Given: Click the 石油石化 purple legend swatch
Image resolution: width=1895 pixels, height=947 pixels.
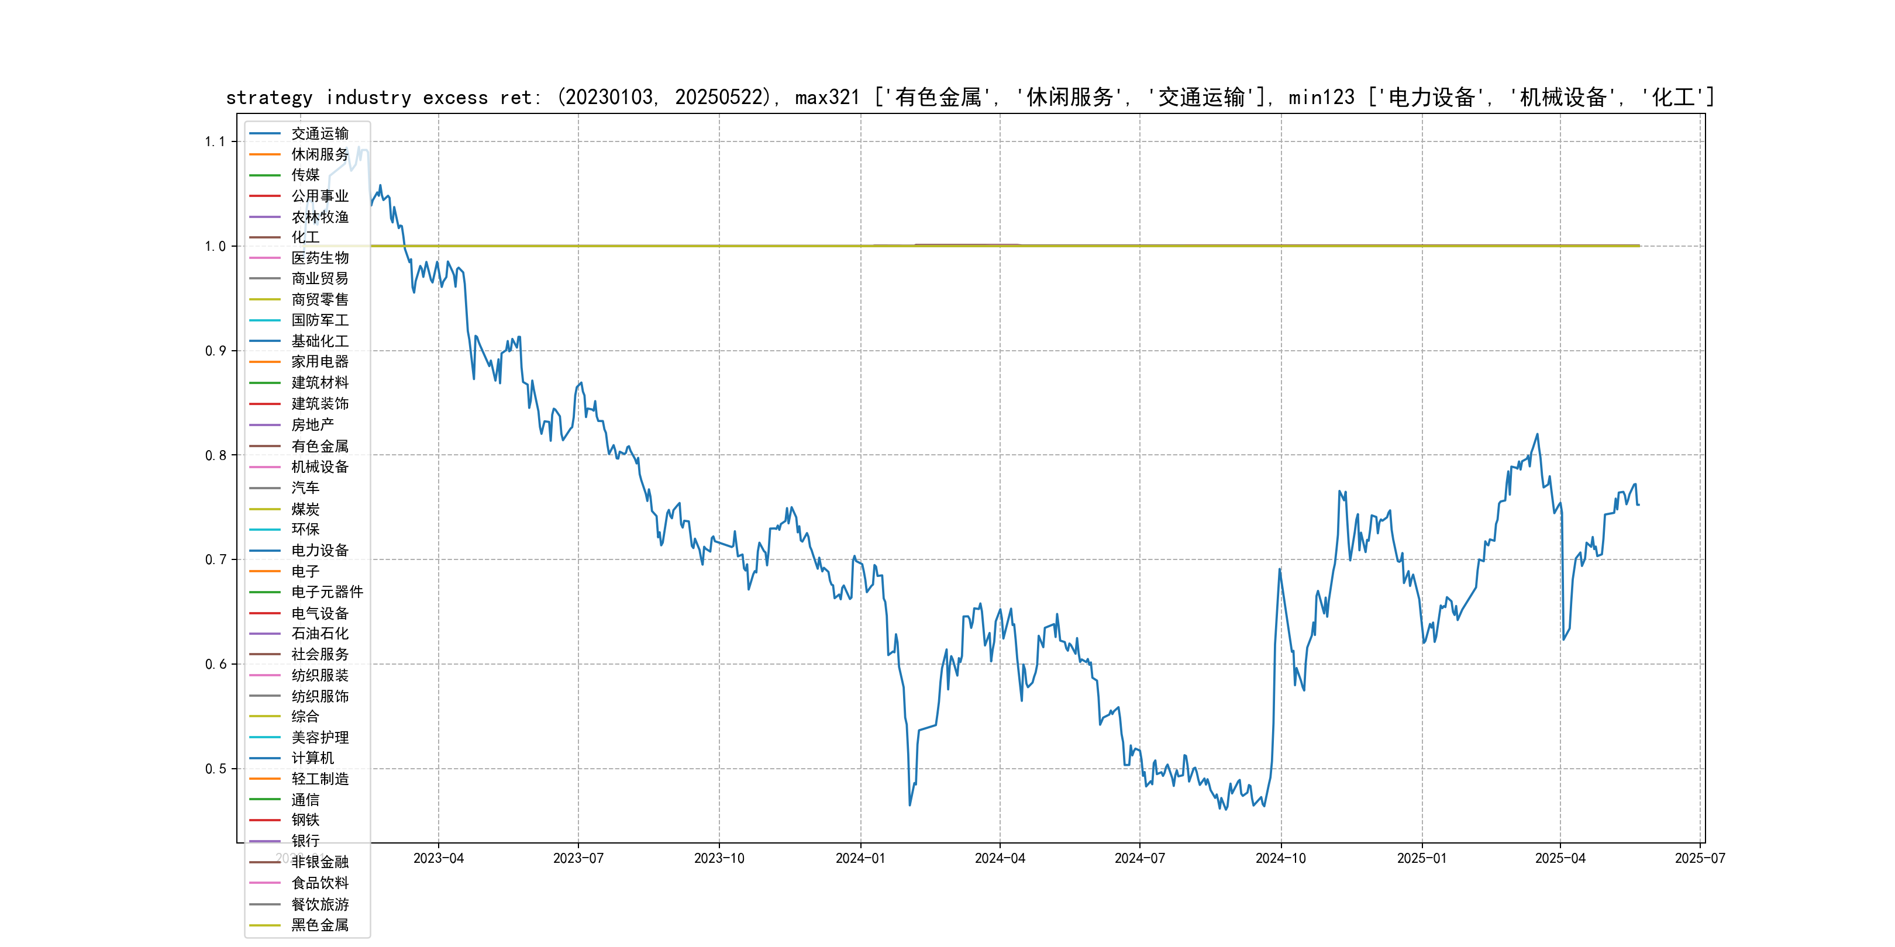Looking at the screenshot, I should (265, 634).
